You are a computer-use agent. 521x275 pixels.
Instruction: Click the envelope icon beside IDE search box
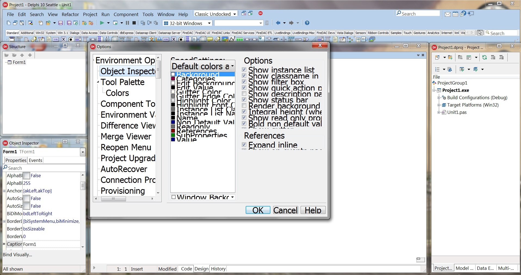tap(448, 14)
